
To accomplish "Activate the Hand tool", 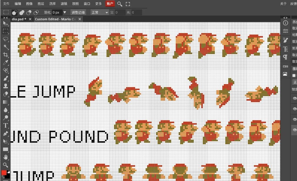I will (5, 157).
